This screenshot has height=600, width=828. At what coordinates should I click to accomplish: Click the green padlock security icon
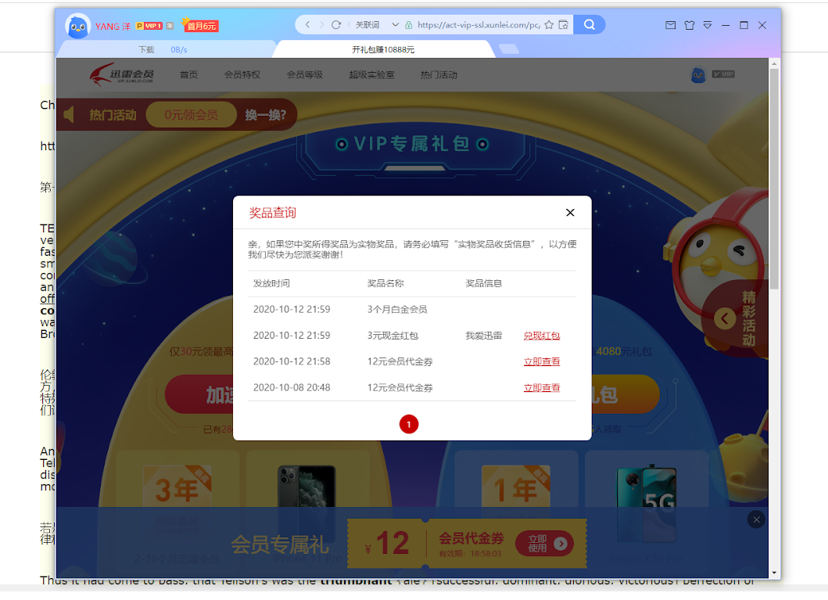[x=408, y=25]
